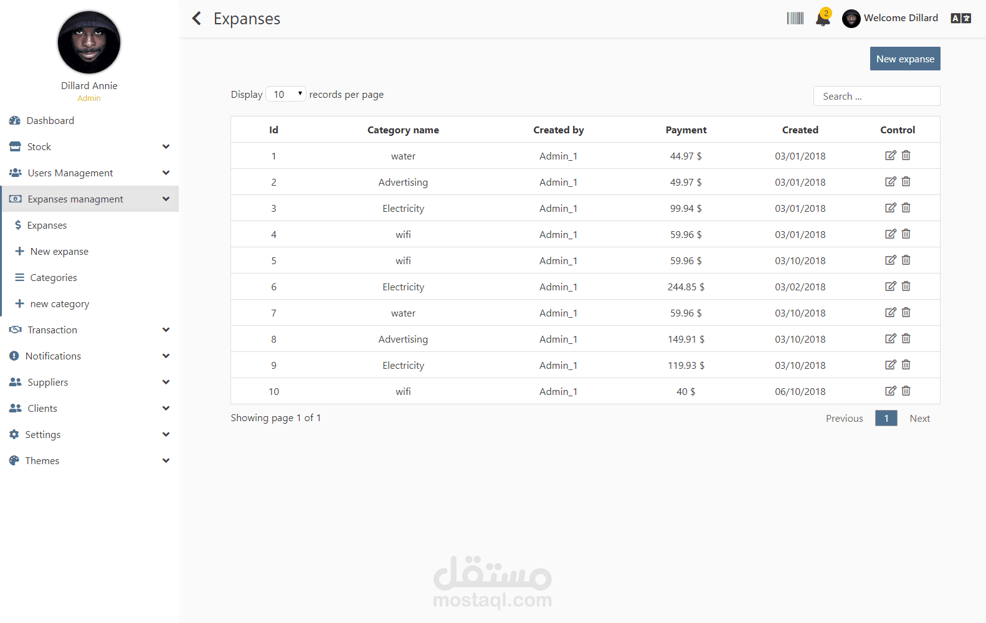This screenshot has height=623, width=986.
Task: Open the Expanses submenu item
Action: 90,226
